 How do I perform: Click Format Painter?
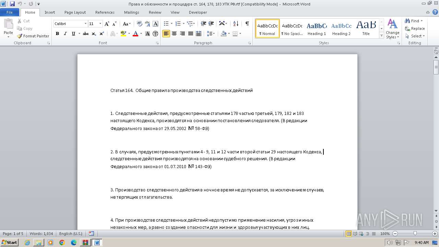point(33,36)
